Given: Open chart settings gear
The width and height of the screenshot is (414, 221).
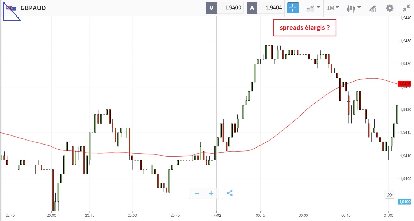Looking at the screenshot, I should coord(389,8).
